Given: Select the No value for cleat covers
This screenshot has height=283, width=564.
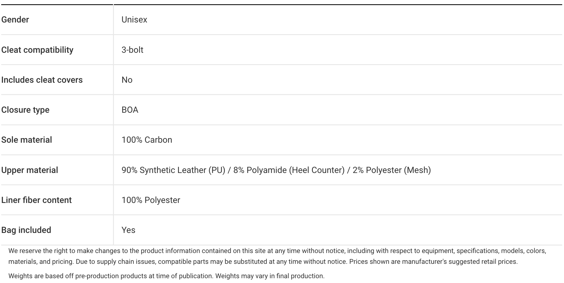Looking at the screenshot, I should click(127, 80).
